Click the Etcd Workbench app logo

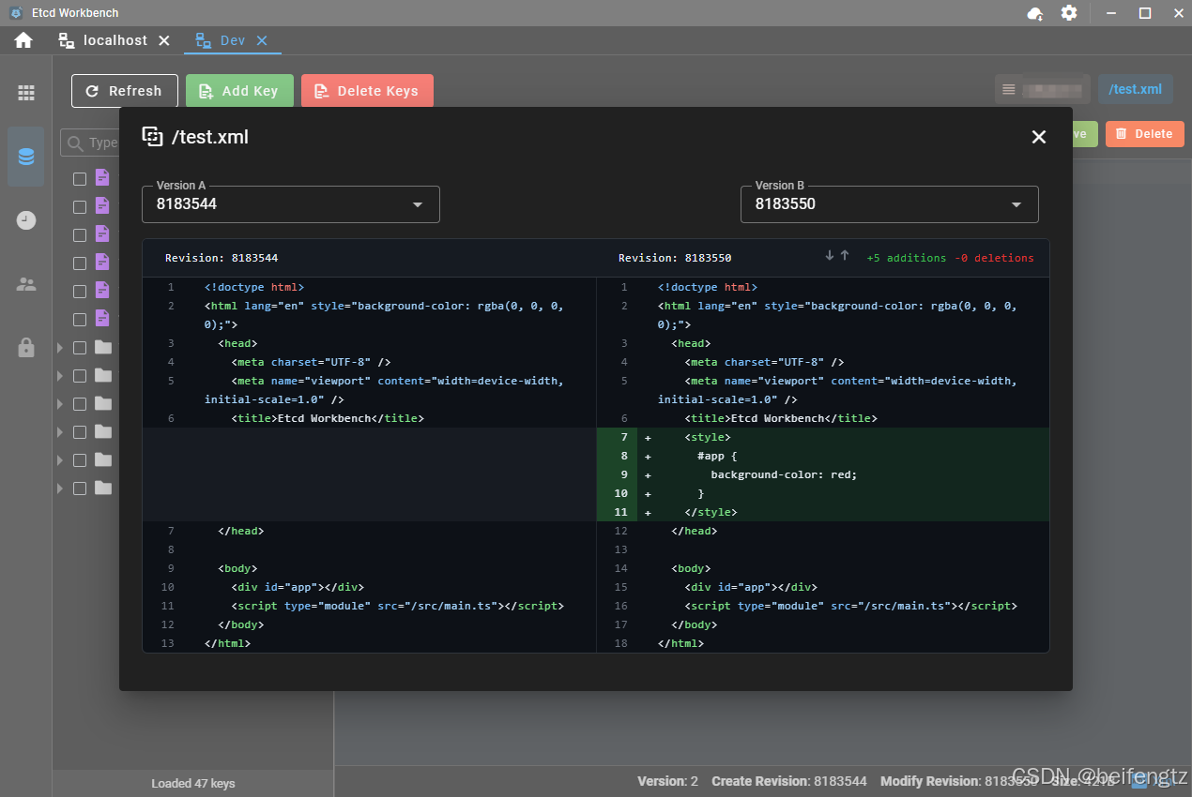click(15, 13)
